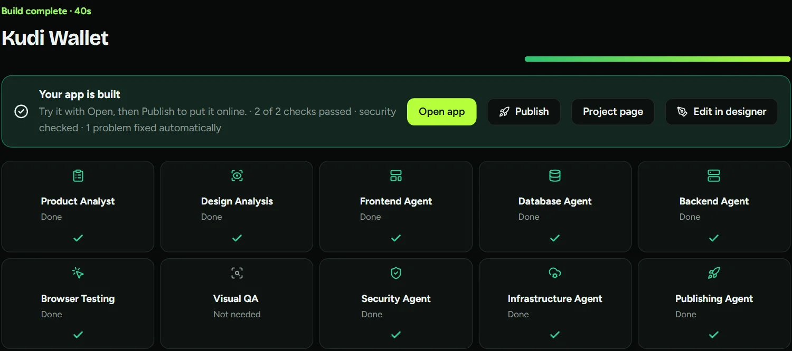Publish the app online
Image resolution: width=792 pixels, height=351 pixels.
tap(524, 112)
